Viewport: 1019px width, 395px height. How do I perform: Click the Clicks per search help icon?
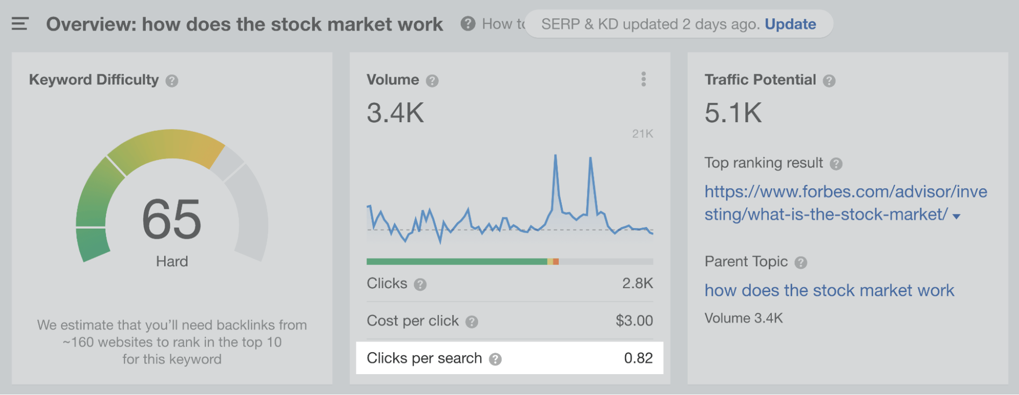pyautogui.click(x=495, y=358)
